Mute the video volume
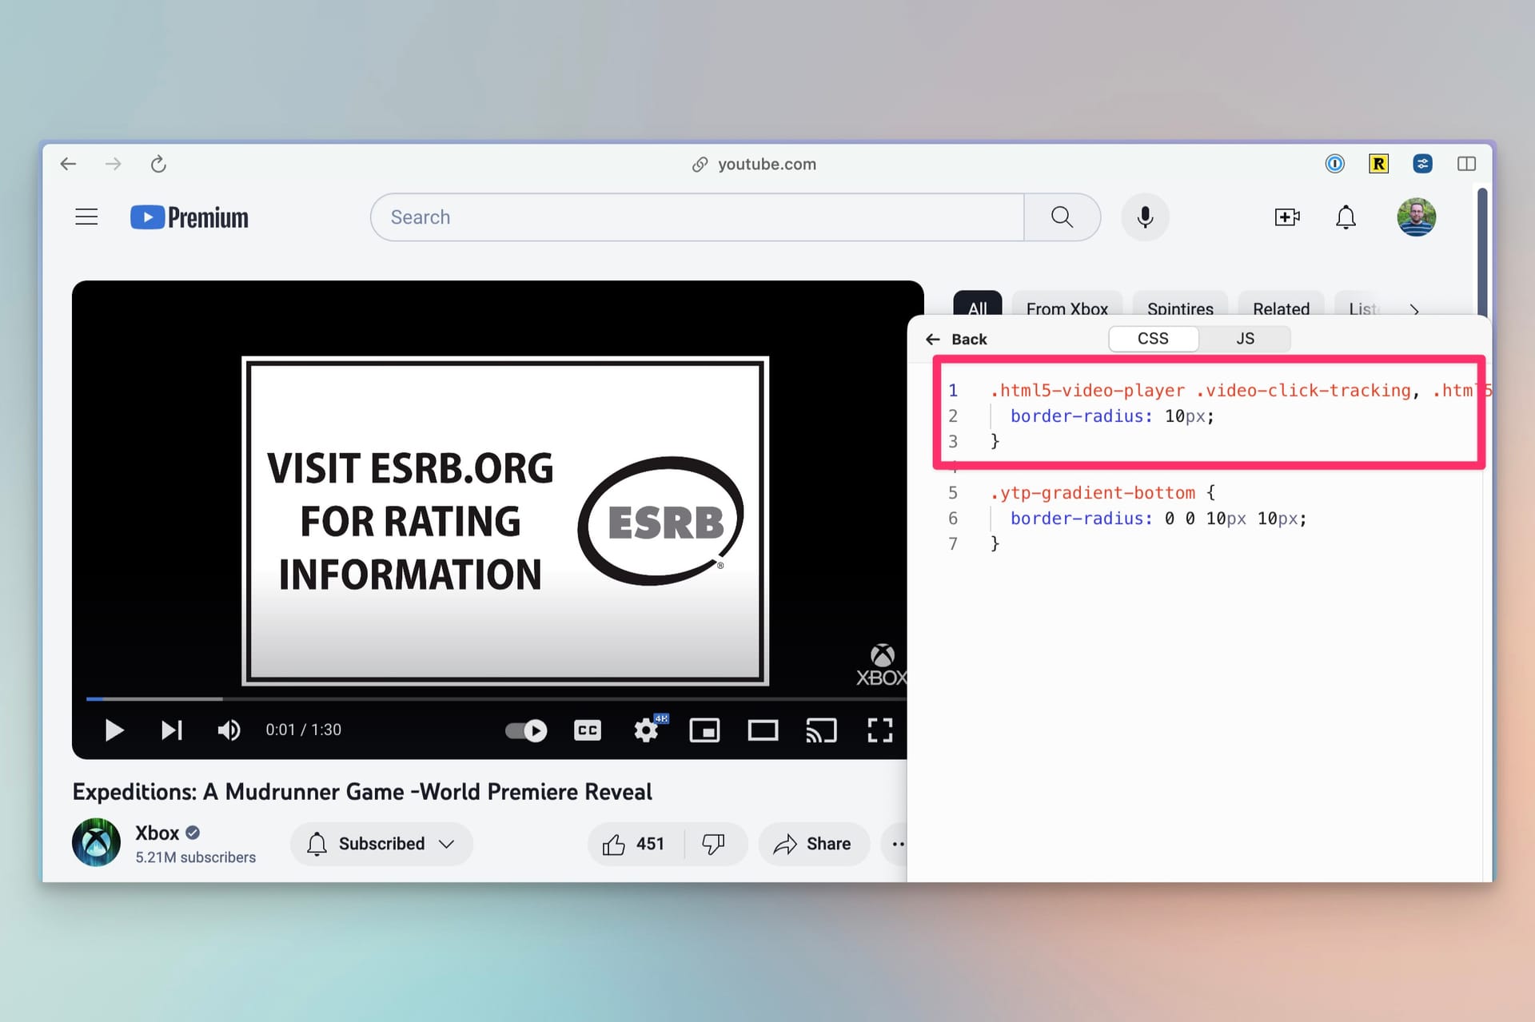 point(229,730)
